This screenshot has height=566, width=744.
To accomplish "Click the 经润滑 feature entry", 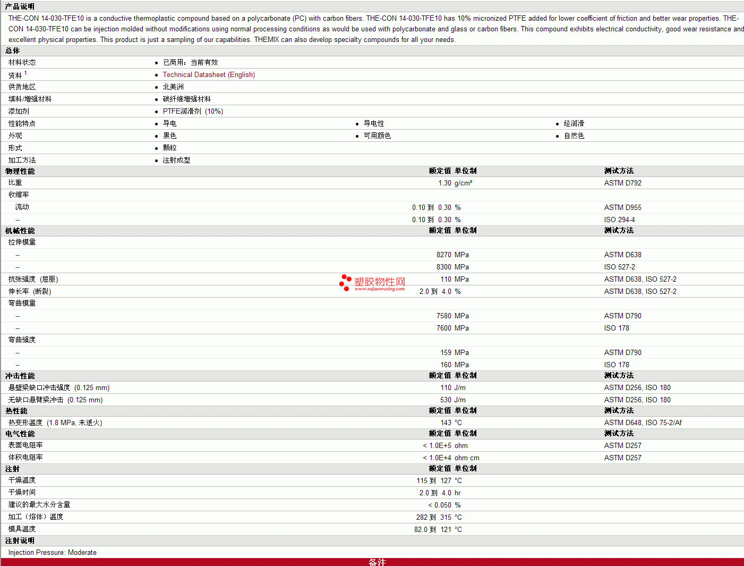I will 574,124.
